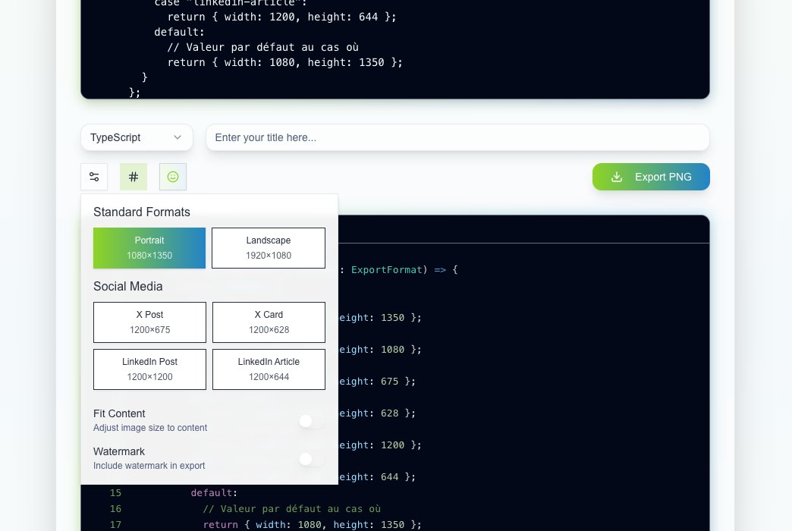The height and width of the screenshot is (531, 792).
Task: Click the editor's 'Valeur par défaut' comment
Action: click(x=262, y=48)
